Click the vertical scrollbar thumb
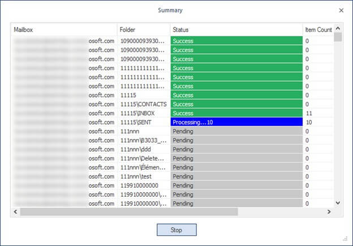This screenshot has height=246, width=353. [338, 37]
